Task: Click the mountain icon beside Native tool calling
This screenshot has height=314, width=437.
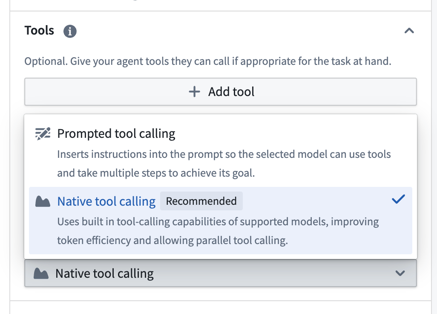Action: (x=43, y=201)
